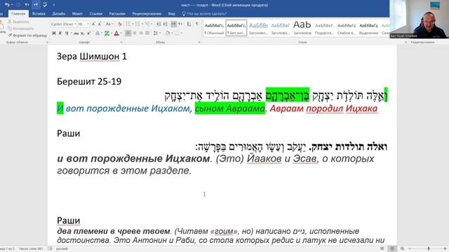Align text right
This screenshot has width=449, height=252.
point(141,33)
